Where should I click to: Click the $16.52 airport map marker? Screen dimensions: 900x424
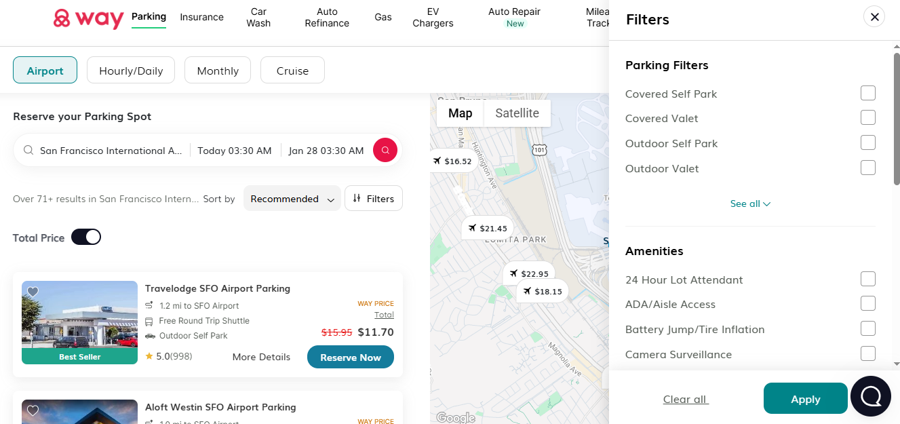click(452, 161)
